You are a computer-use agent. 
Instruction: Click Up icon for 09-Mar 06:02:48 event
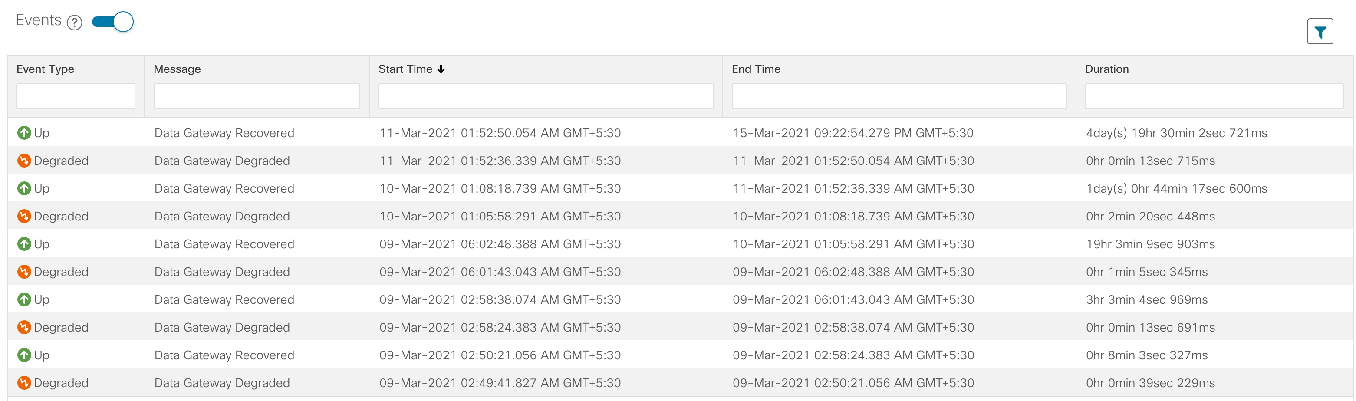pyautogui.click(x=24, y=244)
